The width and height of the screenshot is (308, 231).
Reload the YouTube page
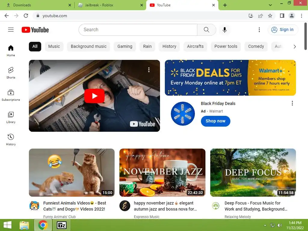coord(26,16)
